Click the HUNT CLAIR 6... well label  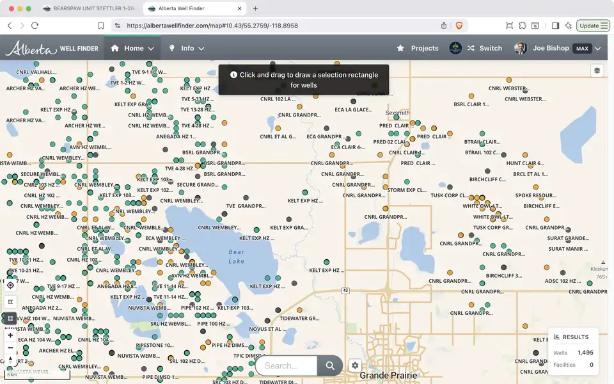tap(525, 163)
